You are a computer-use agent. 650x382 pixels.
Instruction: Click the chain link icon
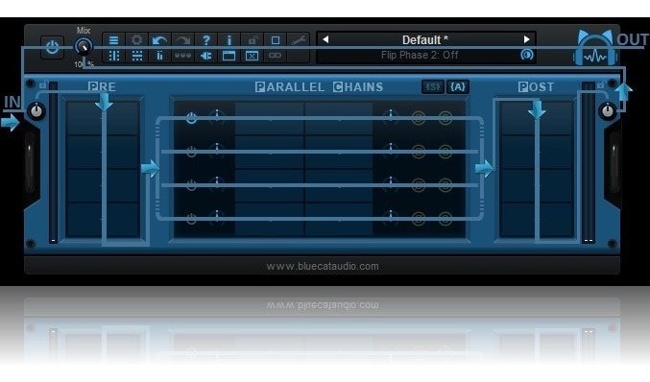pos(275,55)
